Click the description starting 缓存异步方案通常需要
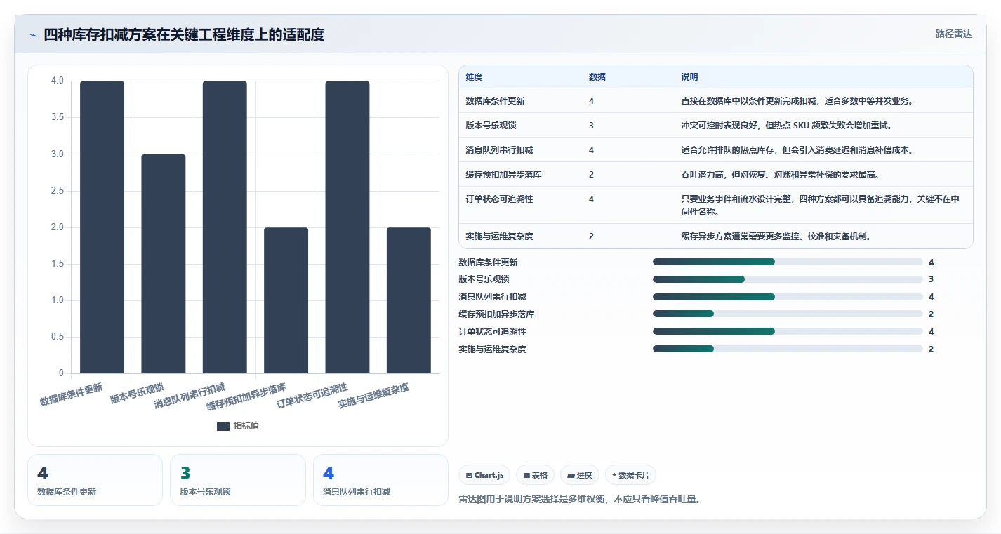Screen dimensions: 1001x534 (776, 236)
